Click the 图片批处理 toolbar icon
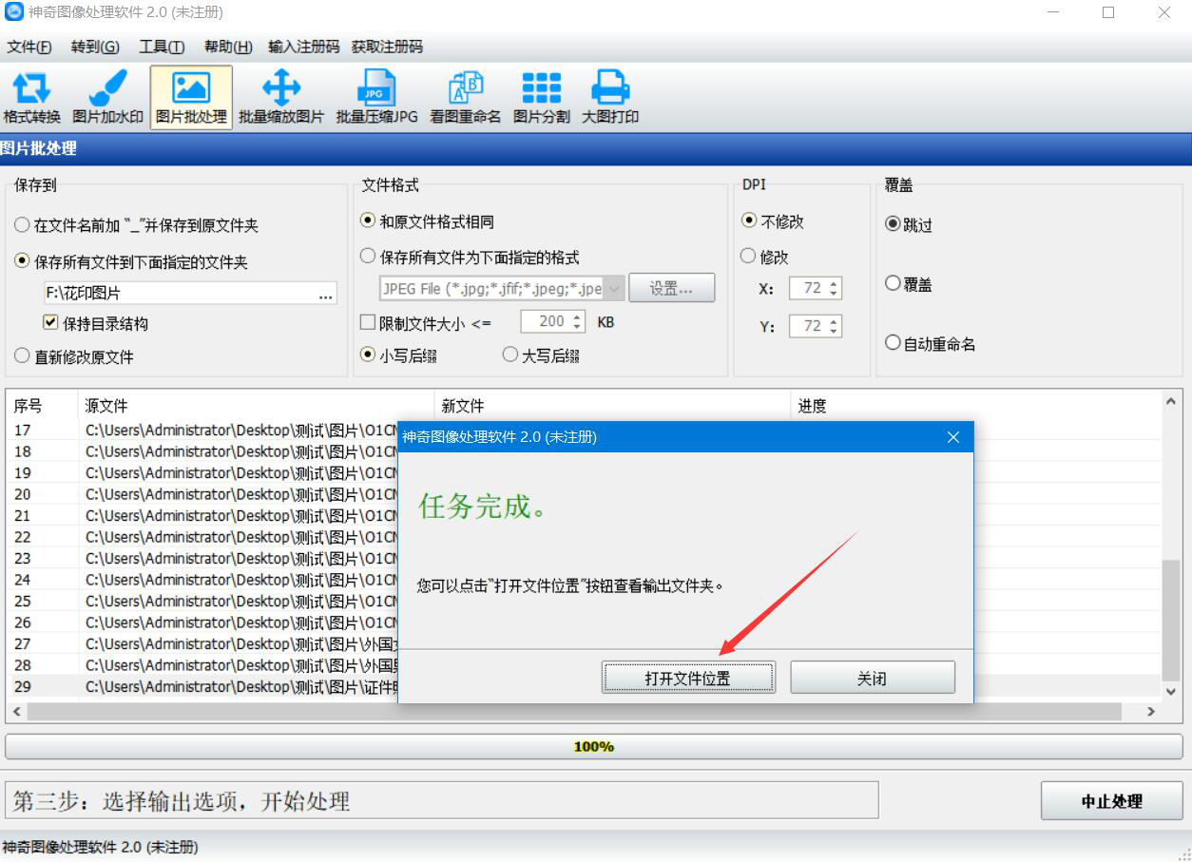 tap(191, 98)
